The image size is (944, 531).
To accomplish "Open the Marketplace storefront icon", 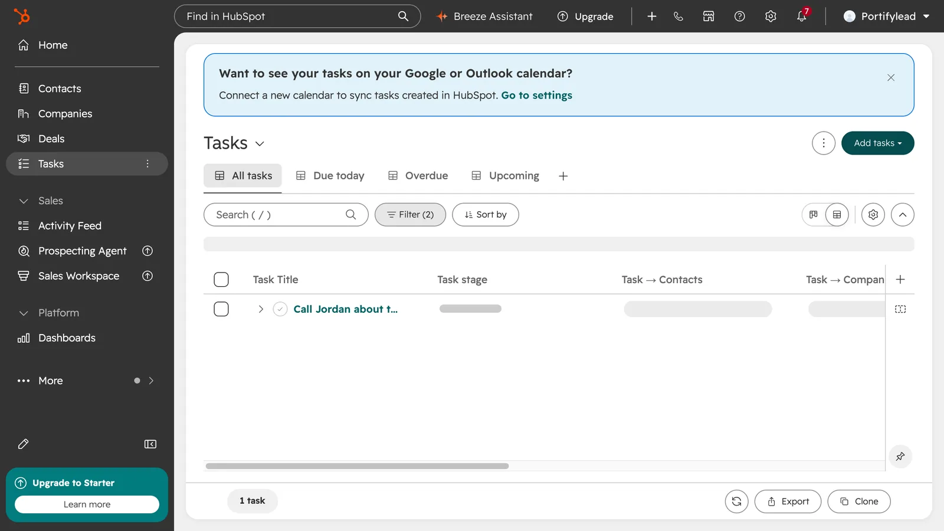I will [x=709, y=17].
